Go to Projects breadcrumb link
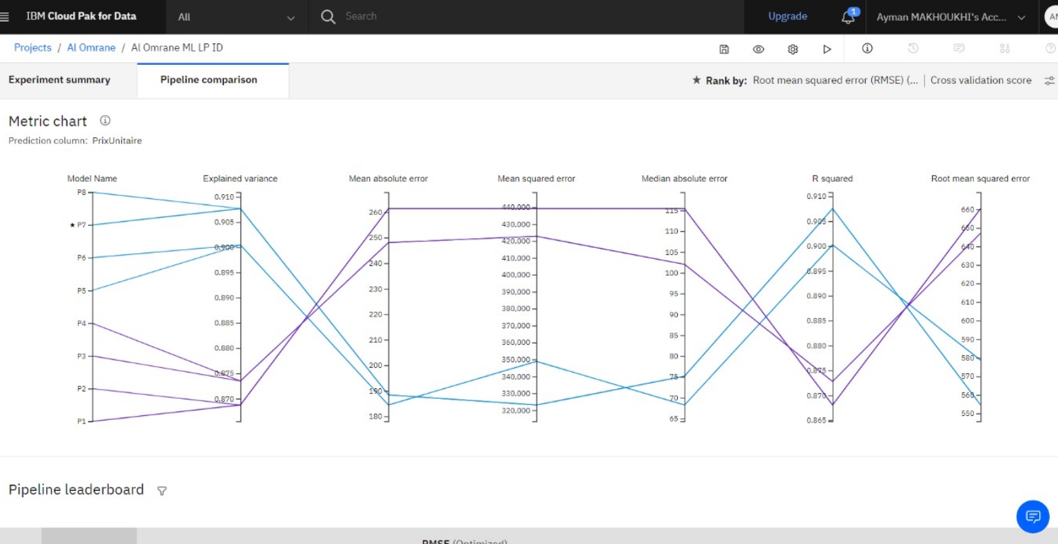The width and height of the screenshot is (1058, 544). [x=32, y=48]
